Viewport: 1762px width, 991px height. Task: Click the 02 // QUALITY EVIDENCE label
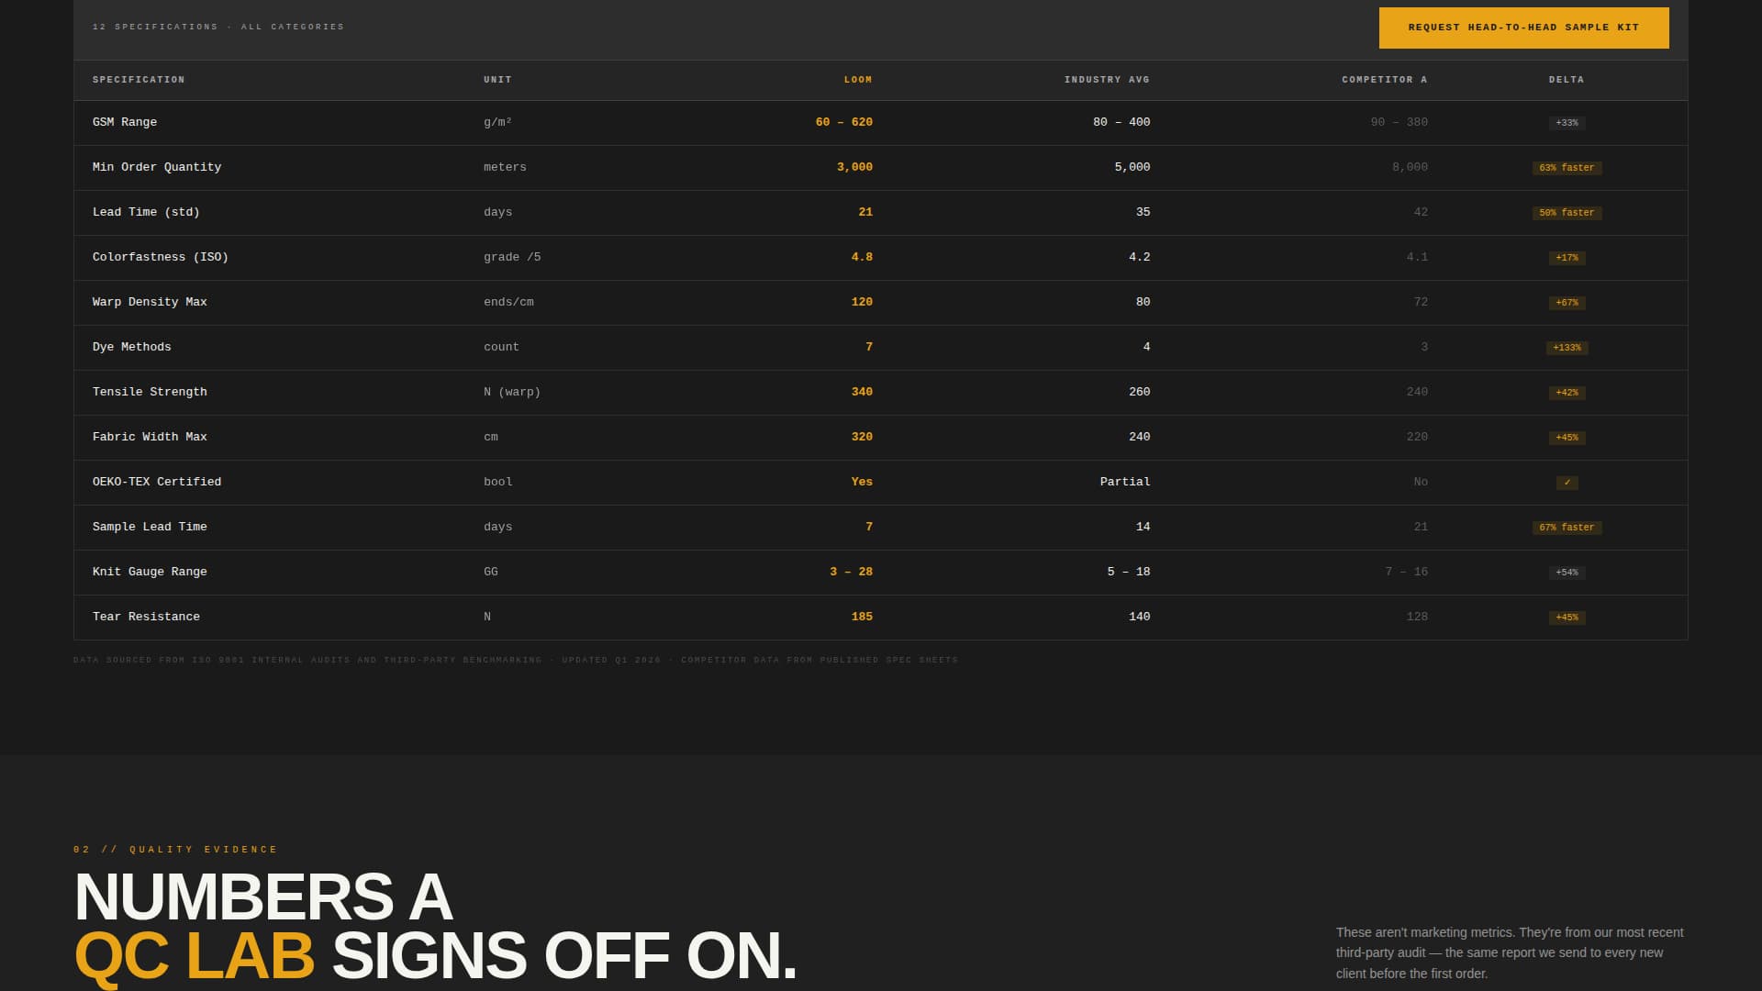tap(174, 849)
